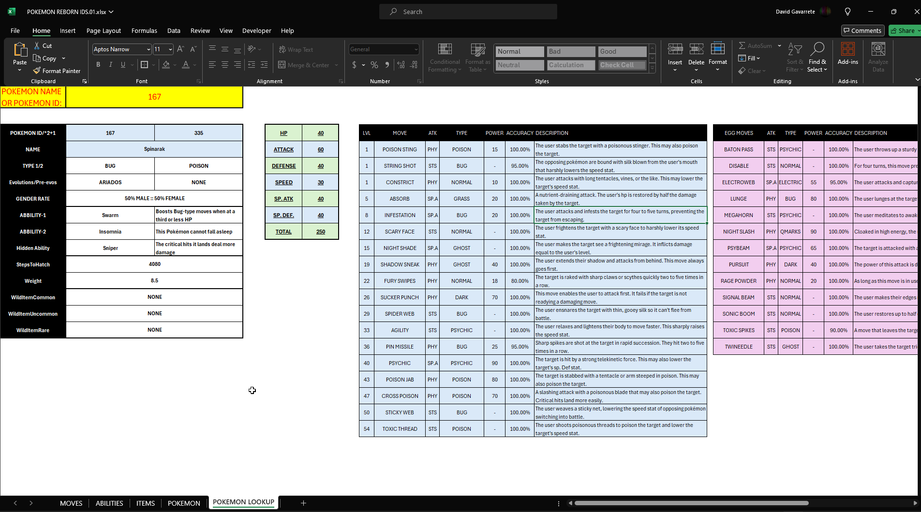Open Sort & Filter
The width and height of the screenshot is (921, 512).
click(795, 58)
